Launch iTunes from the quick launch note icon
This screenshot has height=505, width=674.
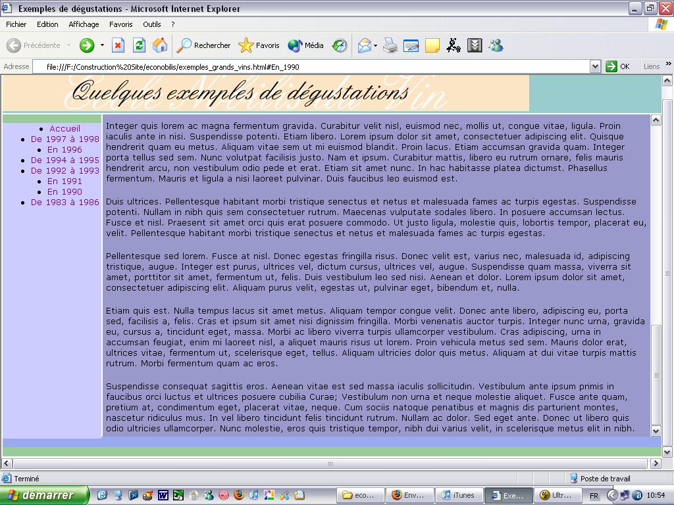coord(254,495)
